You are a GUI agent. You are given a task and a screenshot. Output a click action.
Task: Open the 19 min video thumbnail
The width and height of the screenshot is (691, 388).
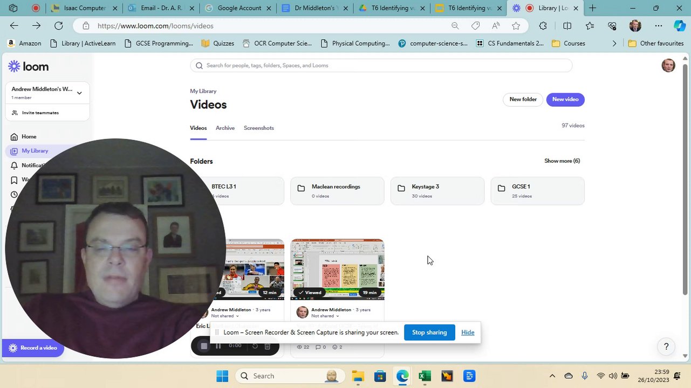coord(338,269)
